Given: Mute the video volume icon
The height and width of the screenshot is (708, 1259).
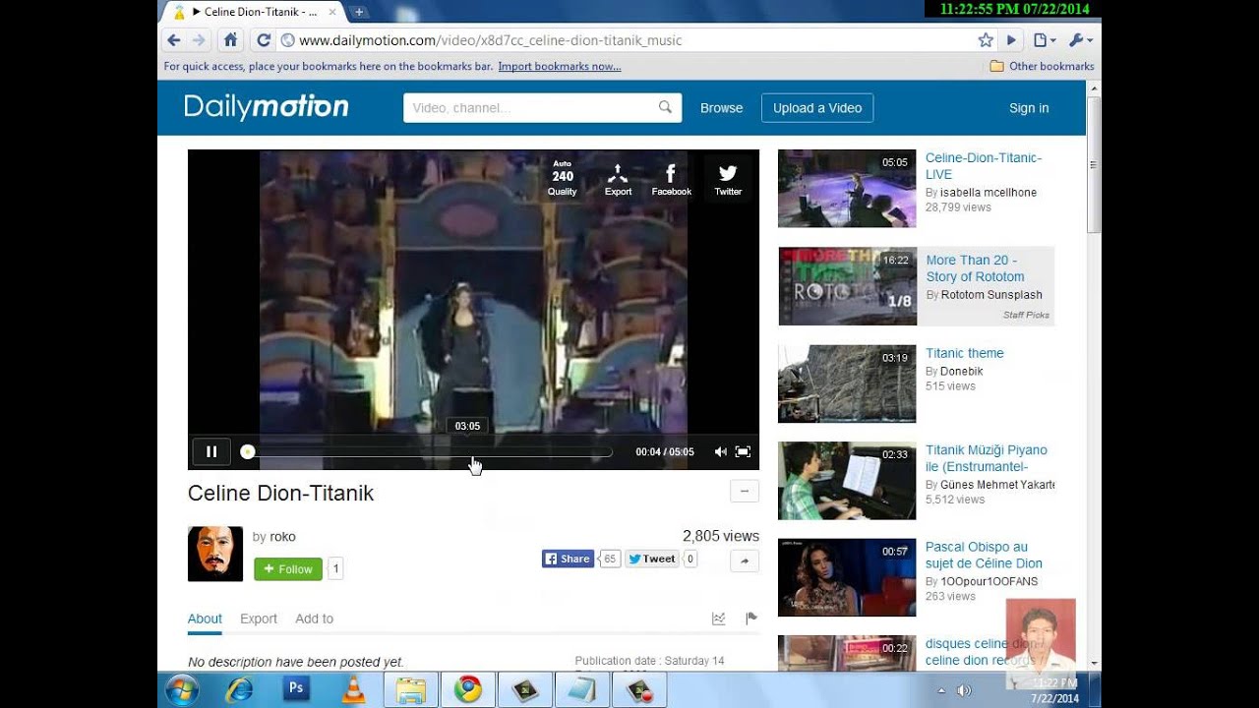Looking at the screenshot, I should tap(720, 452).
